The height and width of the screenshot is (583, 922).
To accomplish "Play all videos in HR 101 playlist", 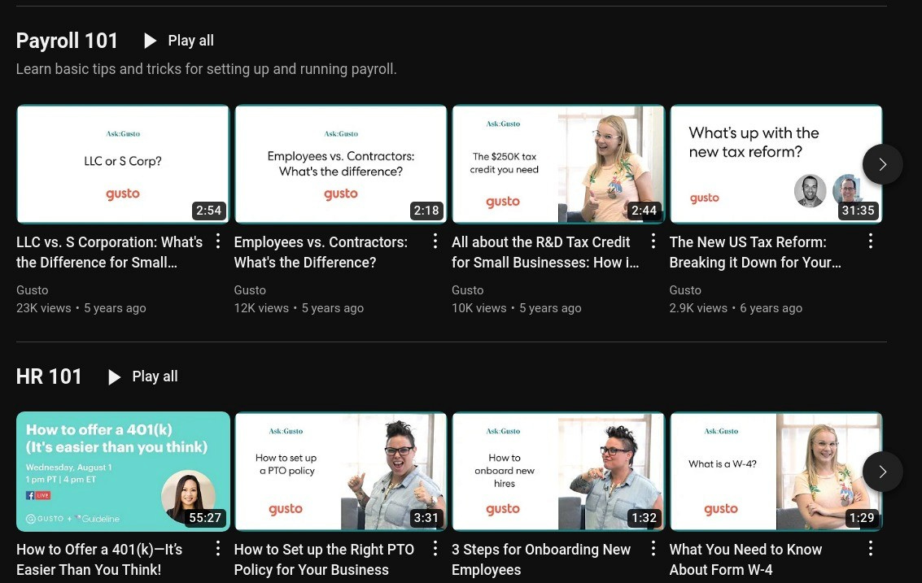I will (143, 376).
